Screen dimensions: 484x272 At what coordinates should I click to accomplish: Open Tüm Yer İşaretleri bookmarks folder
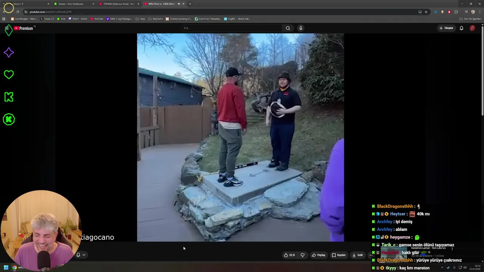pos(470,19)
